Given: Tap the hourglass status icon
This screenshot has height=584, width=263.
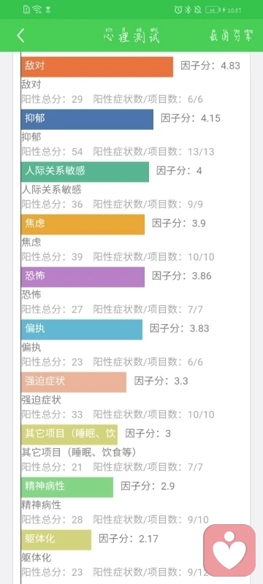Looking at the screenshot, I should [x=48, y=10].
